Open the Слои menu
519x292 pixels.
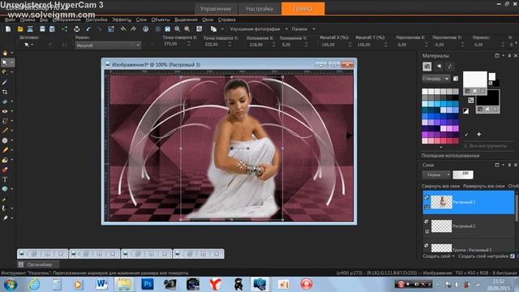[x=141, y=19]
